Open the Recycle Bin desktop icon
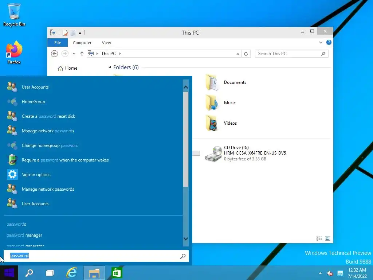 pyautogui.click(x=14, y=14)
